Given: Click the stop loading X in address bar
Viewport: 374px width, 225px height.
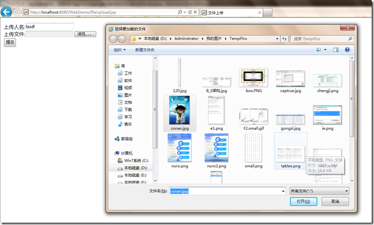Looking at the screenshot, I should (x=195, y=12).
